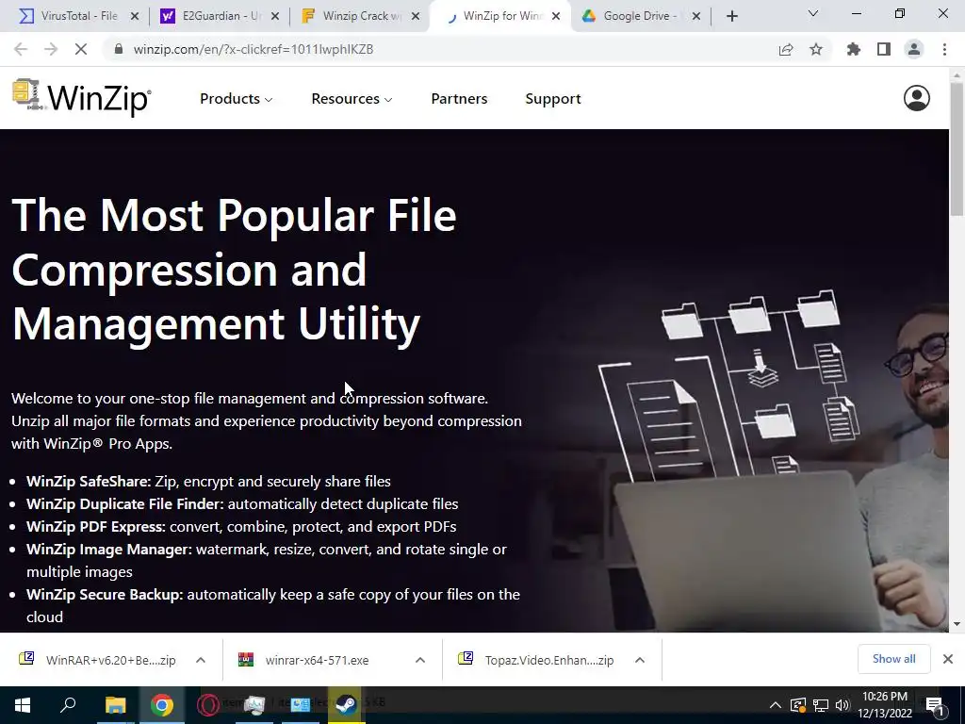Bookmark this page with the star
The height and width of the screenshot is (724, 965).
point(816,49)
